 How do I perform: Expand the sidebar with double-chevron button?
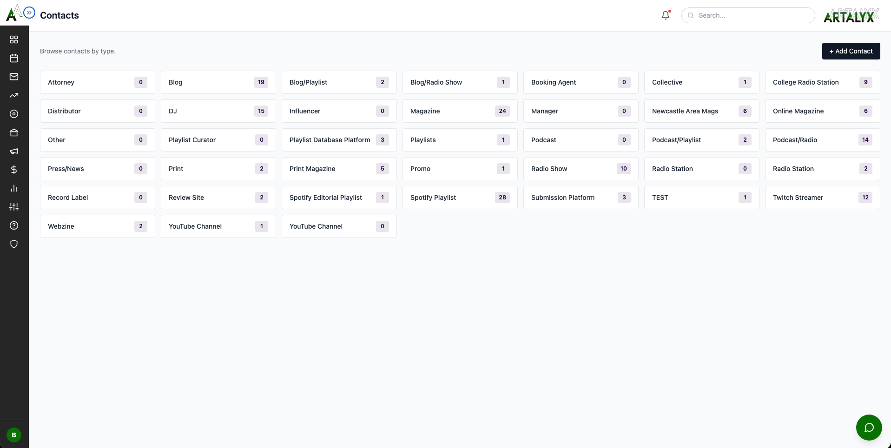click(29, 13)
